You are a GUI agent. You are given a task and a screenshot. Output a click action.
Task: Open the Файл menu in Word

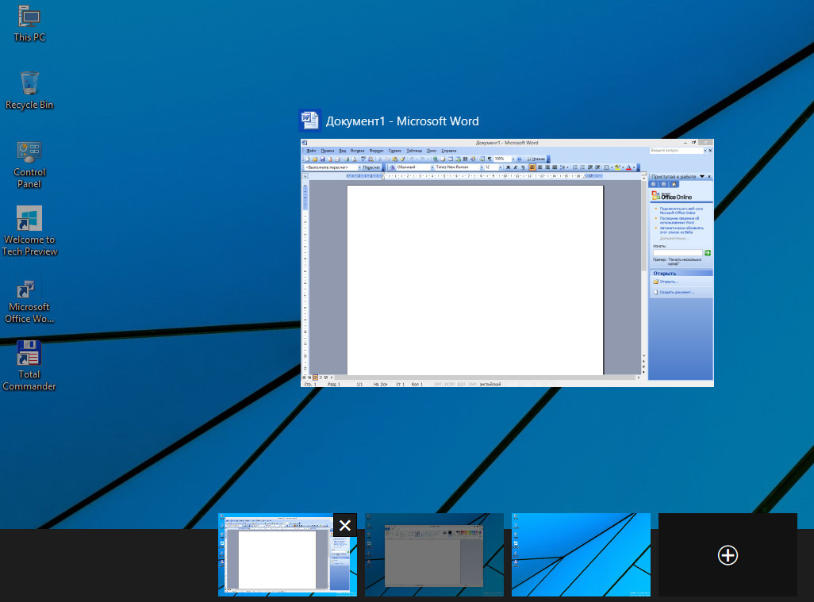click(311, 150)
